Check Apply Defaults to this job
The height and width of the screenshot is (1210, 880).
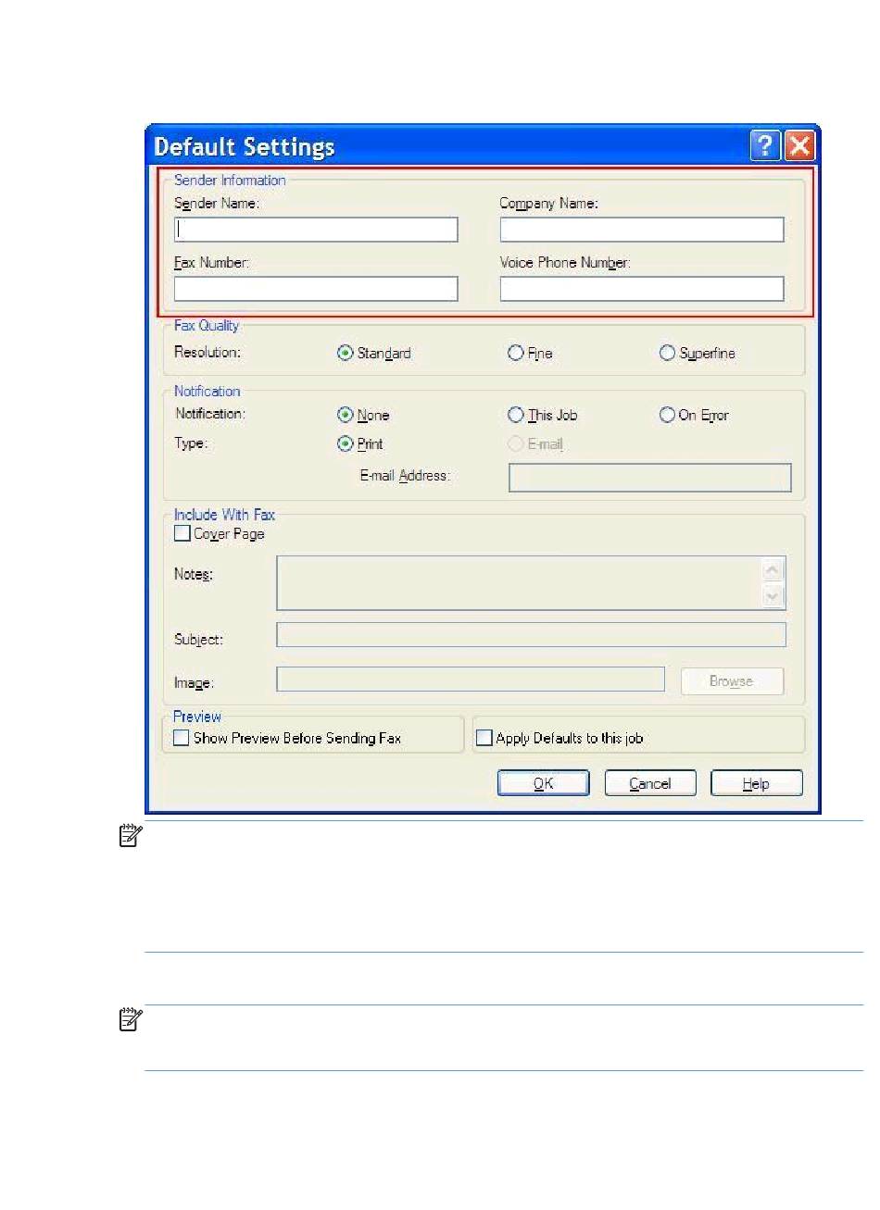pos(484,738)
